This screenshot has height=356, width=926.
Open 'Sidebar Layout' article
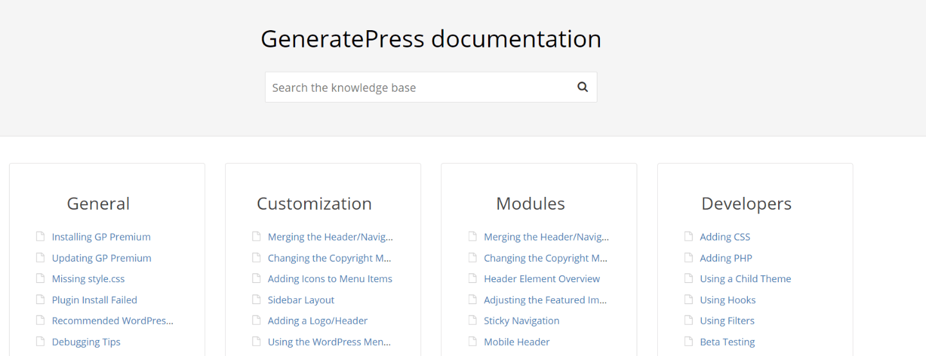pyautogui.click(x=301, y=300)
